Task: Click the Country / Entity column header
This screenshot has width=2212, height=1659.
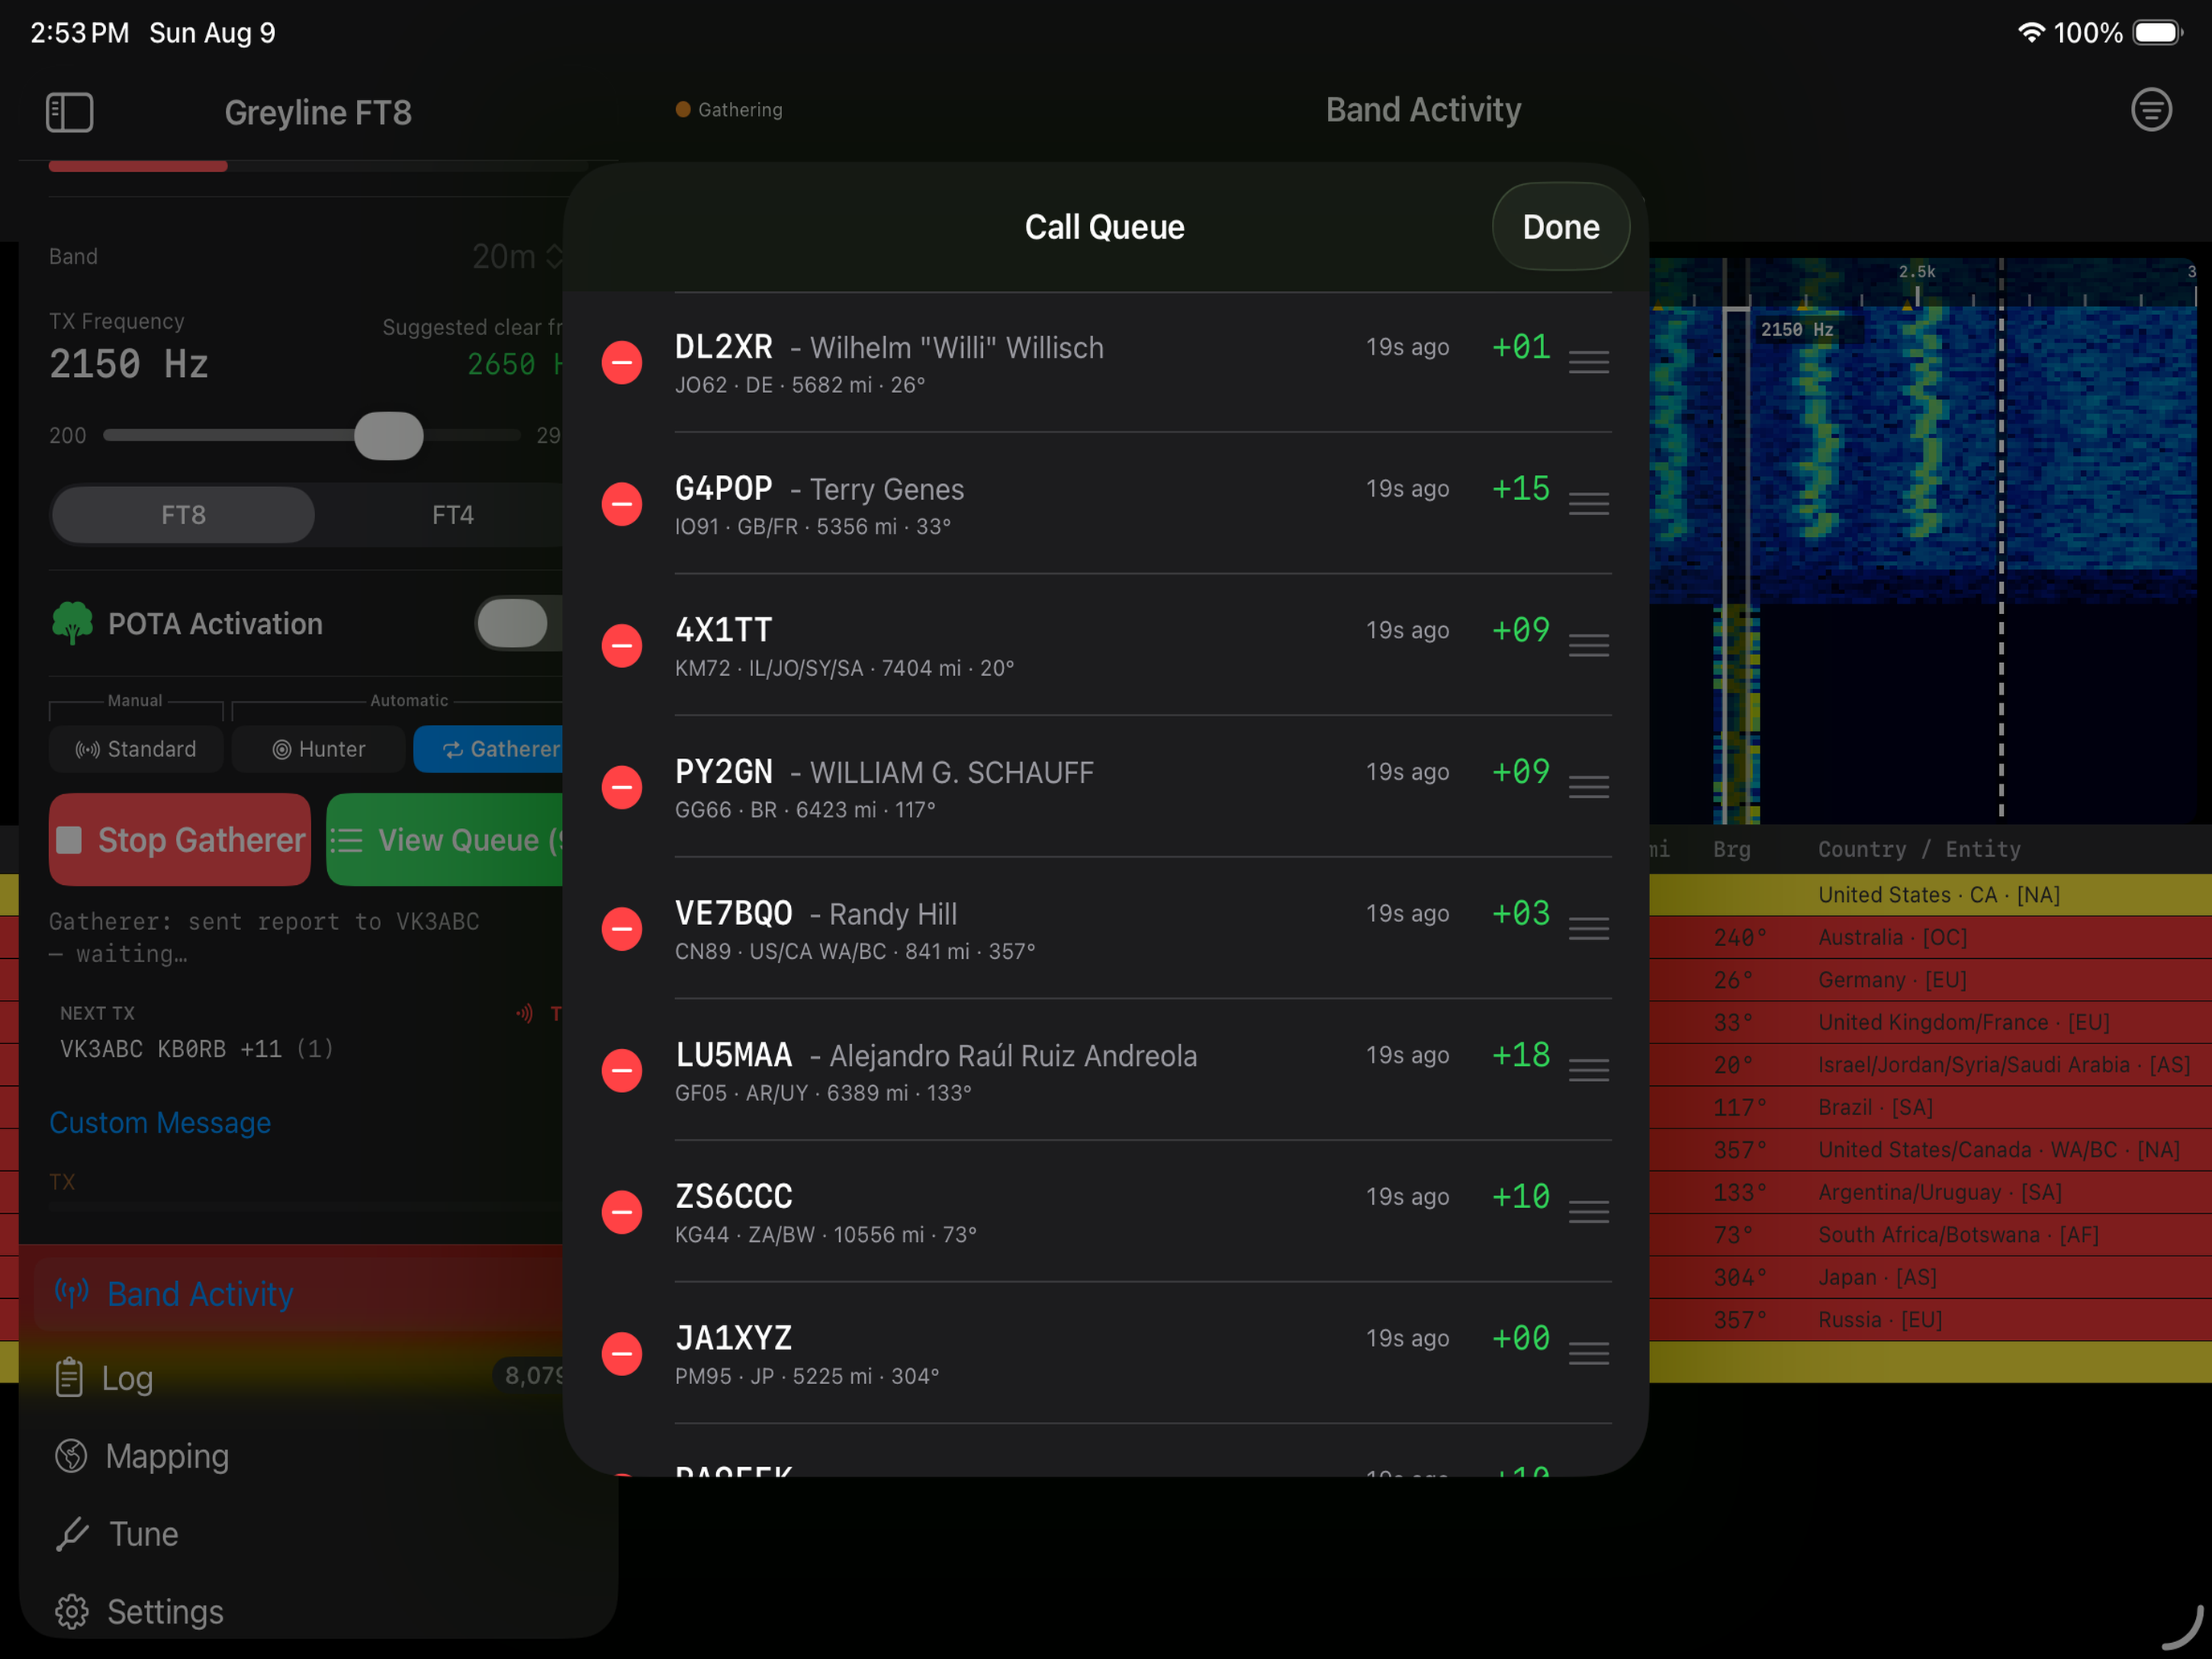Action: pyautogui.click(x=1919, y=849)
